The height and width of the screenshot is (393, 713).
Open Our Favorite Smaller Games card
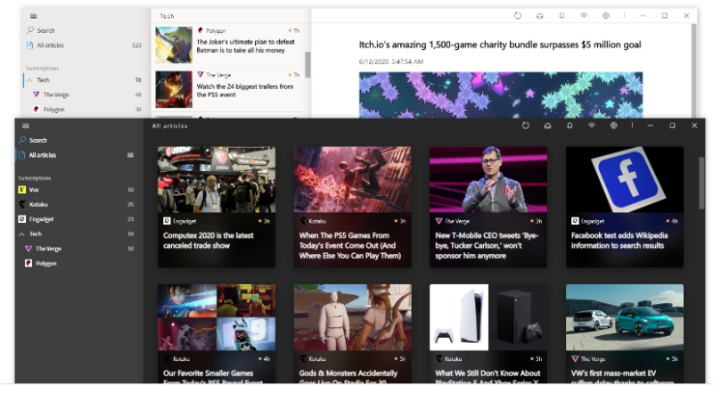click(x=217, y=333)
